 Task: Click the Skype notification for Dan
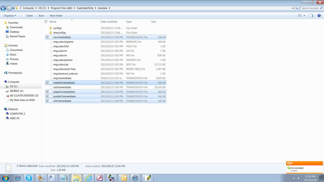coord(305,167)
